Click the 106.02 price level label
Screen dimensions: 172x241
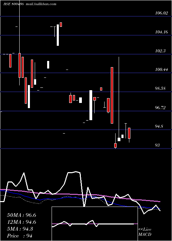[x=161, y=13]
